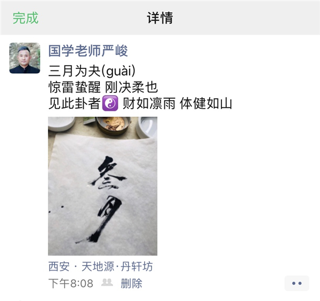Click the visibility people icon
This screenshot has height=301, width=320.
107,282
